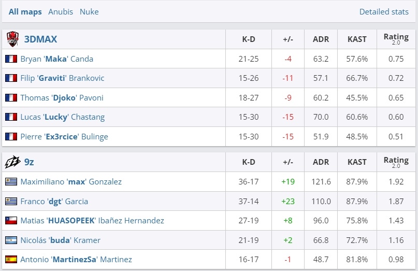Open the 3DMAX team name link
418x271 pixels.
pos(40,39)
